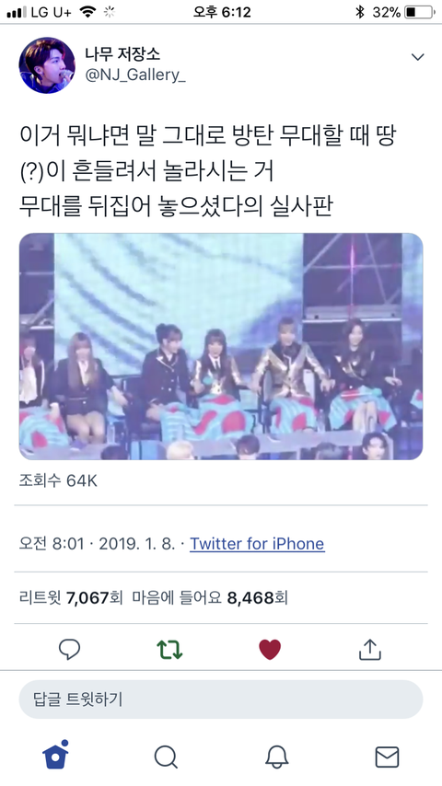Toggle the green retweet icon

click(169, 649)
